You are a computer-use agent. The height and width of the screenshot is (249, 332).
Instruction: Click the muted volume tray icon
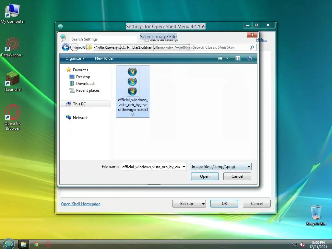click(x=302, y=244)
